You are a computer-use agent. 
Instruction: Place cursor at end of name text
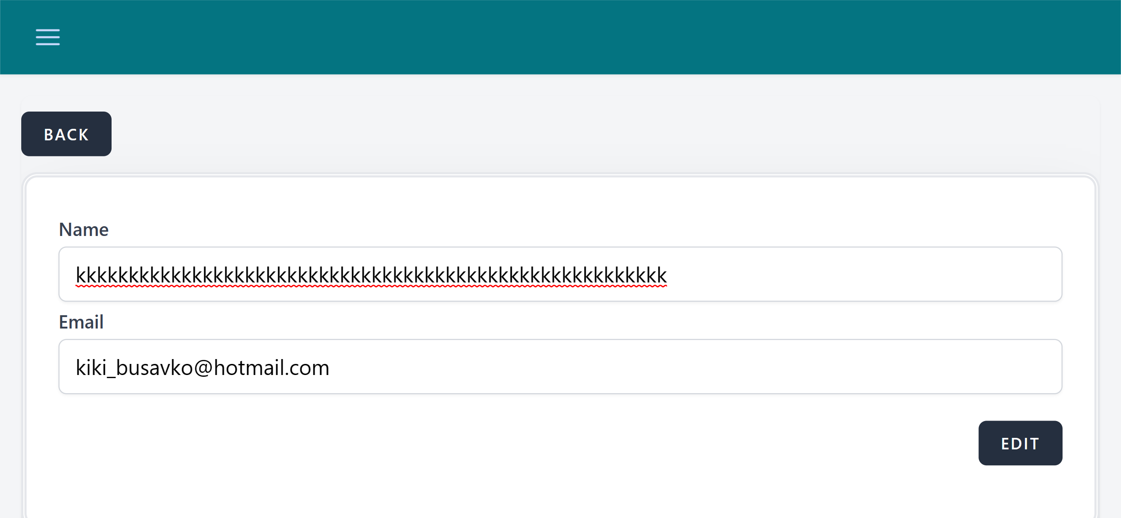(667, 275)
